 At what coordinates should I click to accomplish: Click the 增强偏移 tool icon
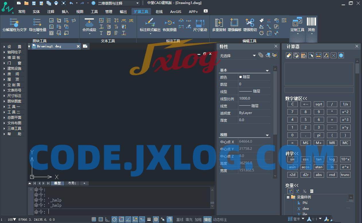[234, 23]
